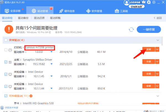
Task: Uncheck the Synaptics SMBus Driver checkbox
Action: (6, 62)
